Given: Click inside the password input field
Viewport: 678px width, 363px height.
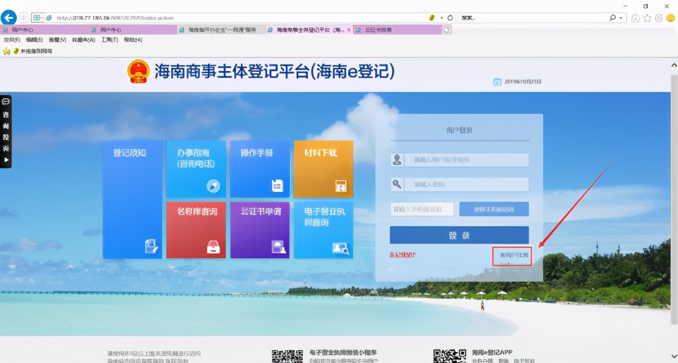Looking at the screenshot, I should pos(466,184).
